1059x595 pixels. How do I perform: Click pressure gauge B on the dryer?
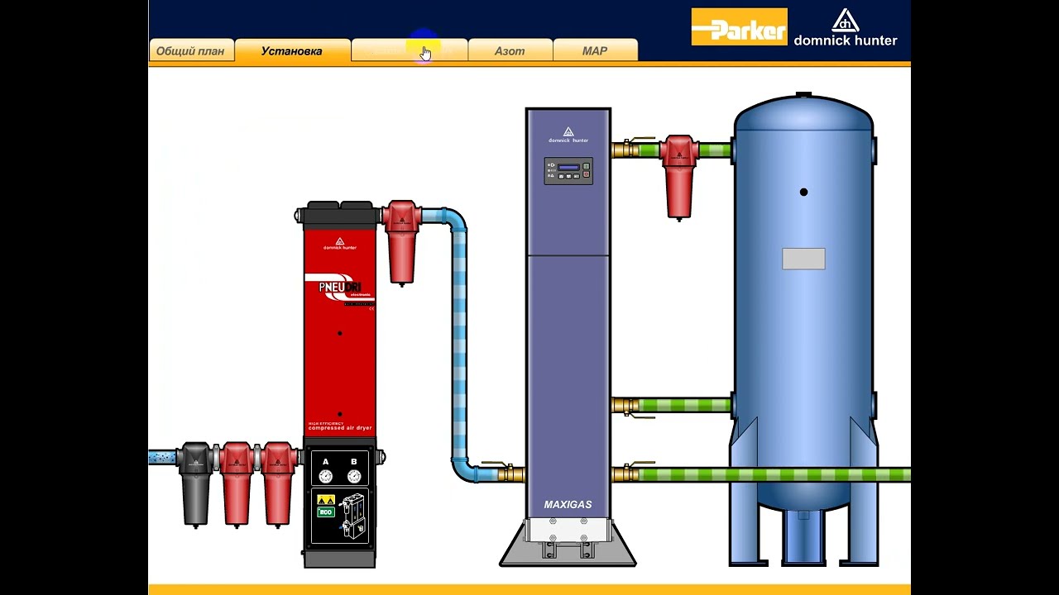(354, 477)
